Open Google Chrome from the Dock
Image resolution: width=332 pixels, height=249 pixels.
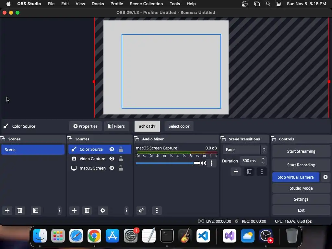coord(94,236)
